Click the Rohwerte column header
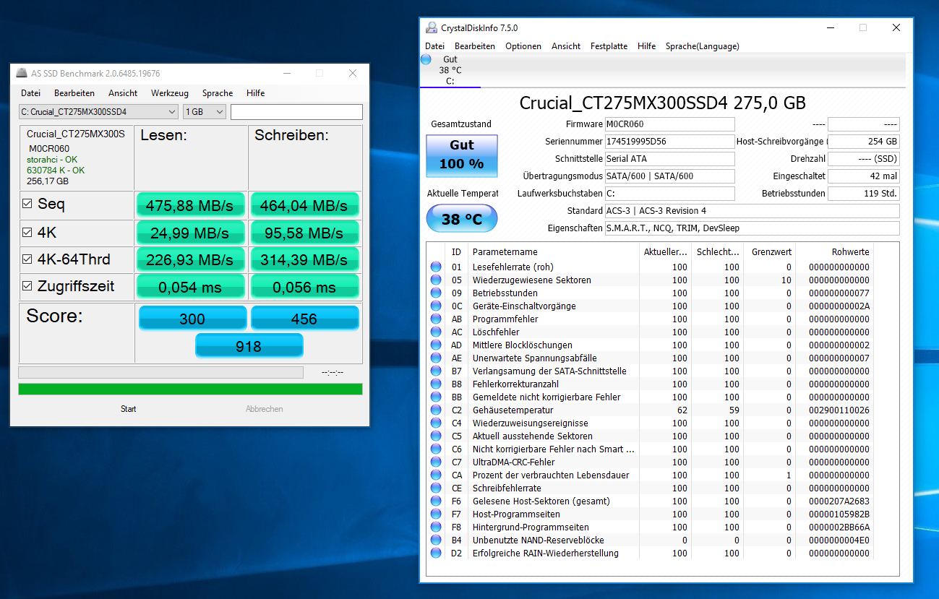Screen dimensions: 939x599 (x=834, y=252)
